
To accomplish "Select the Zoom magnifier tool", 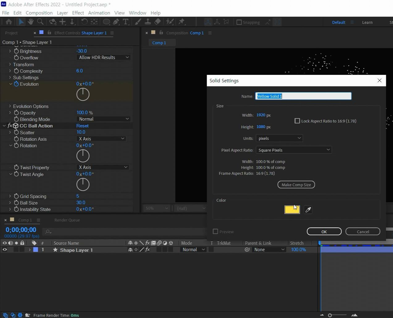I will [40, 22].
